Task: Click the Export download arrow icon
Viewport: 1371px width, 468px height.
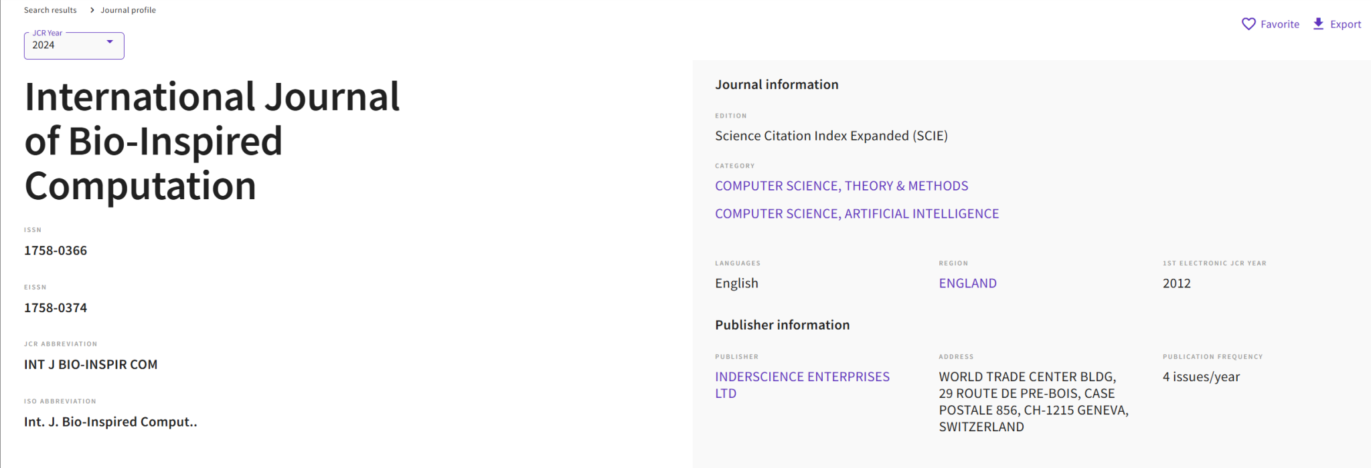Action: (1318, 24)
